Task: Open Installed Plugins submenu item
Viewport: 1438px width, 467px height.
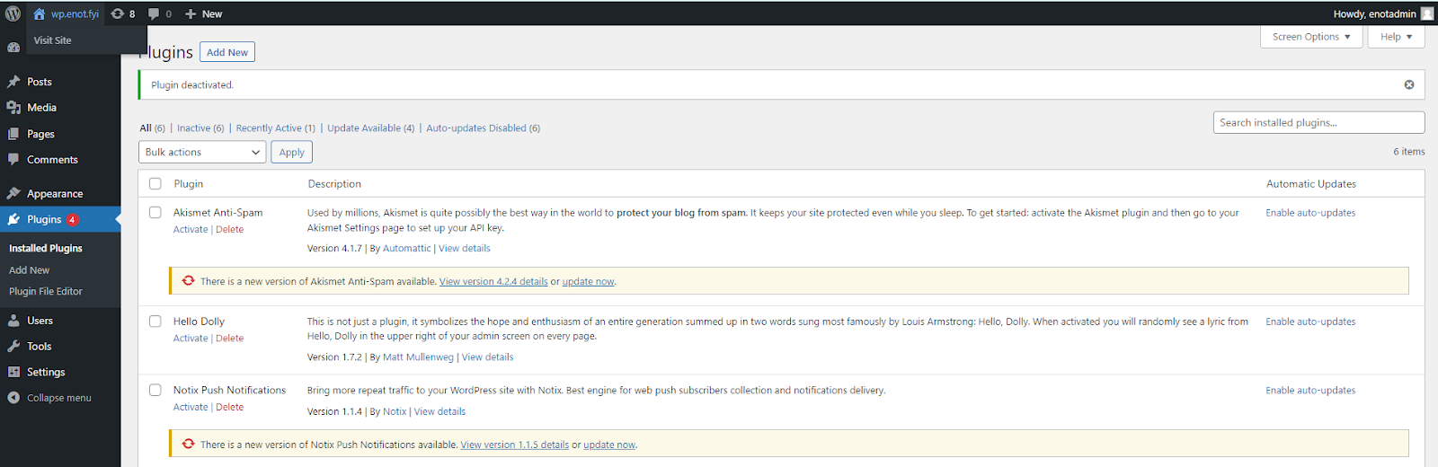Action: point(46,249)
